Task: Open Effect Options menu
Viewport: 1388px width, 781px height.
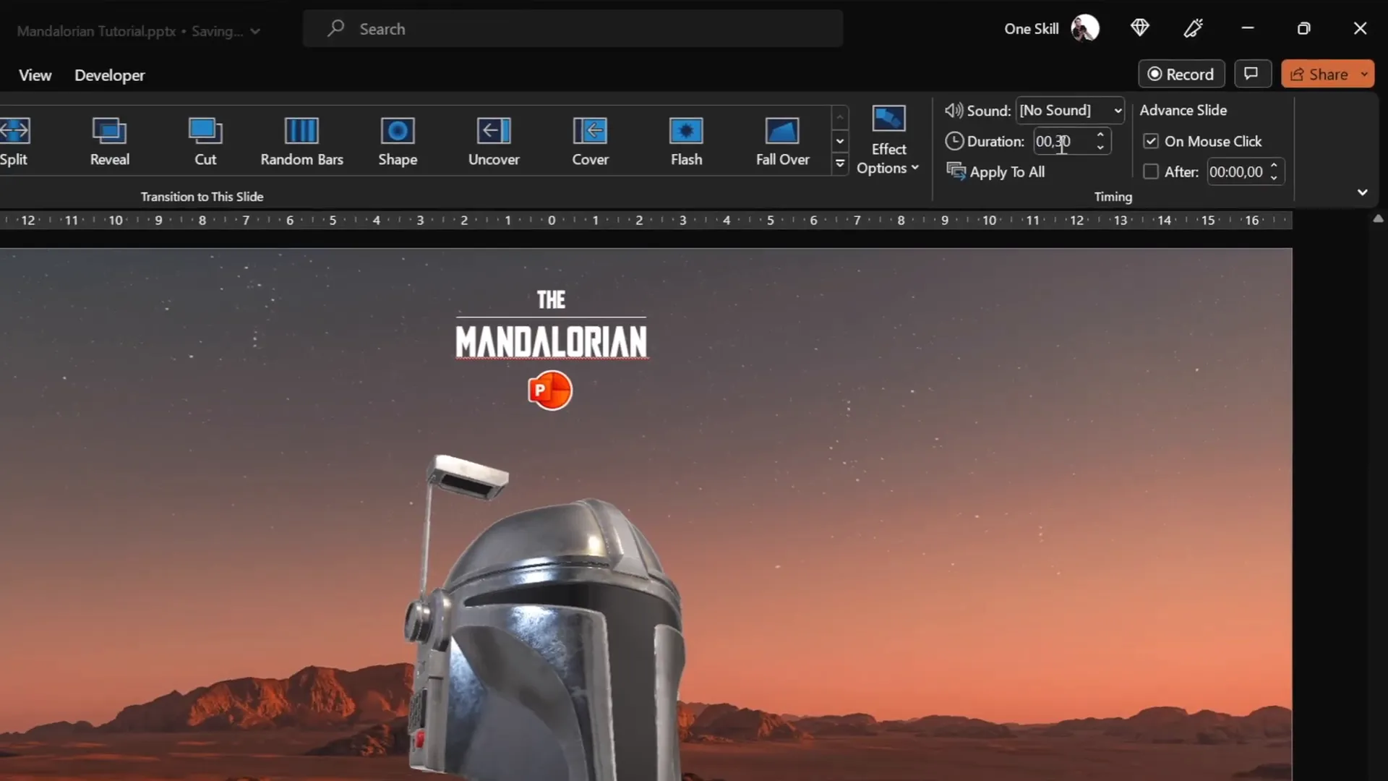Action: point(888,140)
